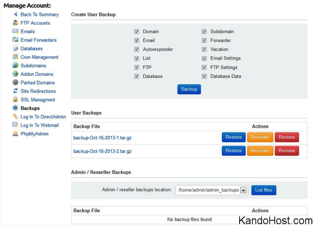The image size is (313, 226).
Task: Click the Subdomains globe icon
Action: 15,65
